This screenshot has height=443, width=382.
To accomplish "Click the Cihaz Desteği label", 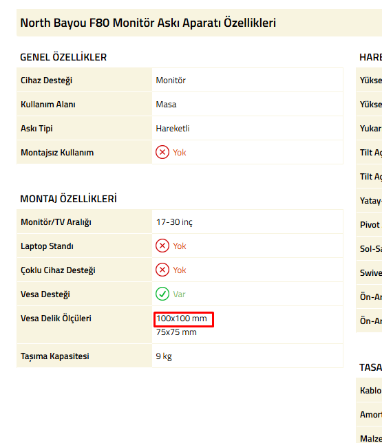I will [46, 80].
